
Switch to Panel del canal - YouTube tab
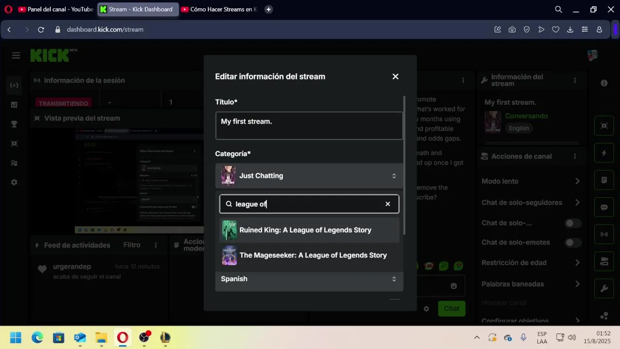pos(55,9)
